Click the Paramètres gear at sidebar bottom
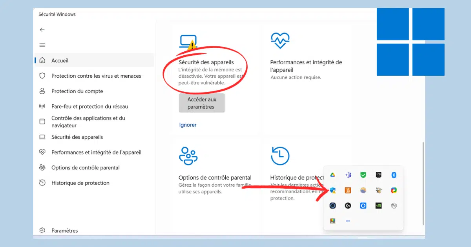Screen dimensions: 471x247 coord(43,231)
